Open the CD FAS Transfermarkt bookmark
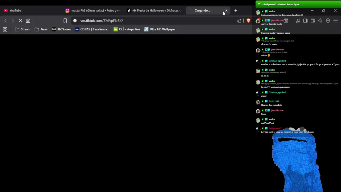Image resolution: width=341 pixels, height=192 pixels. [x=92, y=29]
